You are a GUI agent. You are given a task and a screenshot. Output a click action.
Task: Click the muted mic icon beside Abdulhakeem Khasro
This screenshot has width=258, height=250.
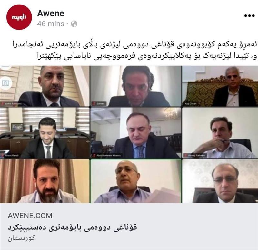[x=94, y=155]
